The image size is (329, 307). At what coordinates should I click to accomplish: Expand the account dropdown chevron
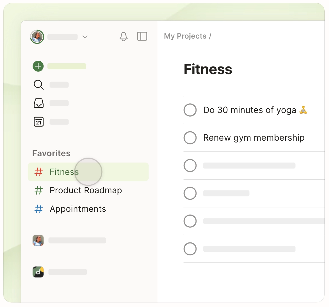[85, 37]
